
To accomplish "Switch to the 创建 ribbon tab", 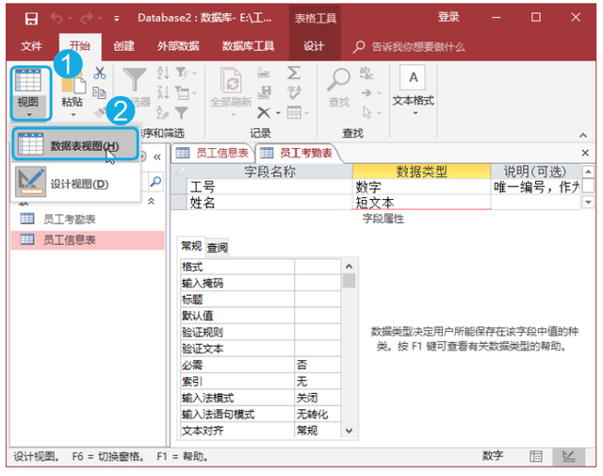I will [x=123, y=46].
